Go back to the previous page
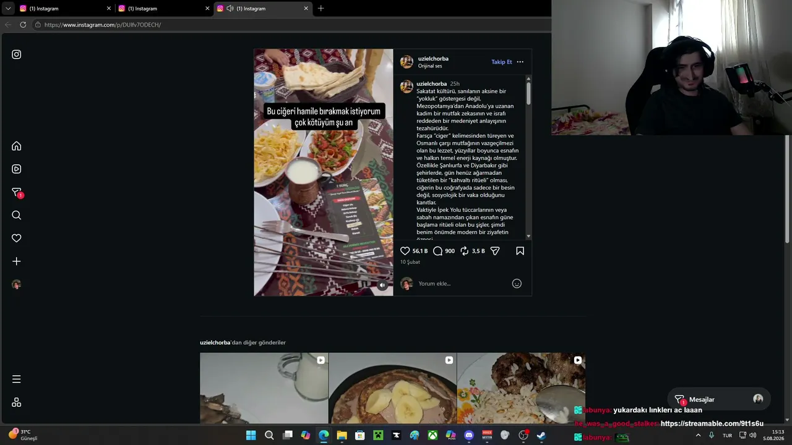Image resolution: width=792 pixels, height=445 pixels. [x=8, y=25]
